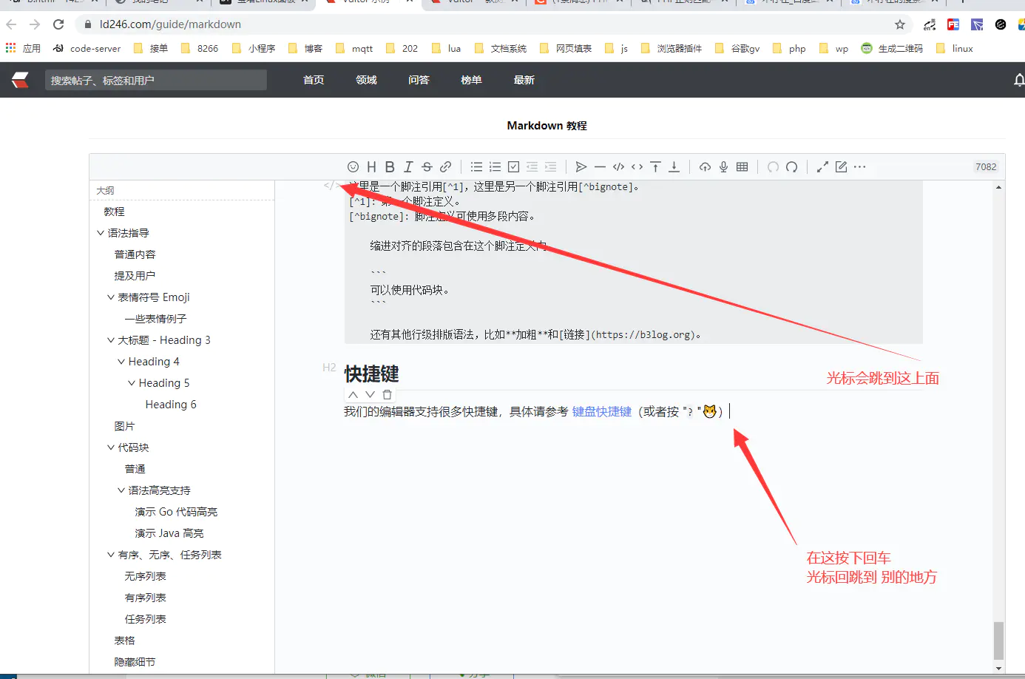The width and height of the screenshot is (1025, 679).
Task: Apply italic formatting from toolbar
Action: tap(408, 167)
